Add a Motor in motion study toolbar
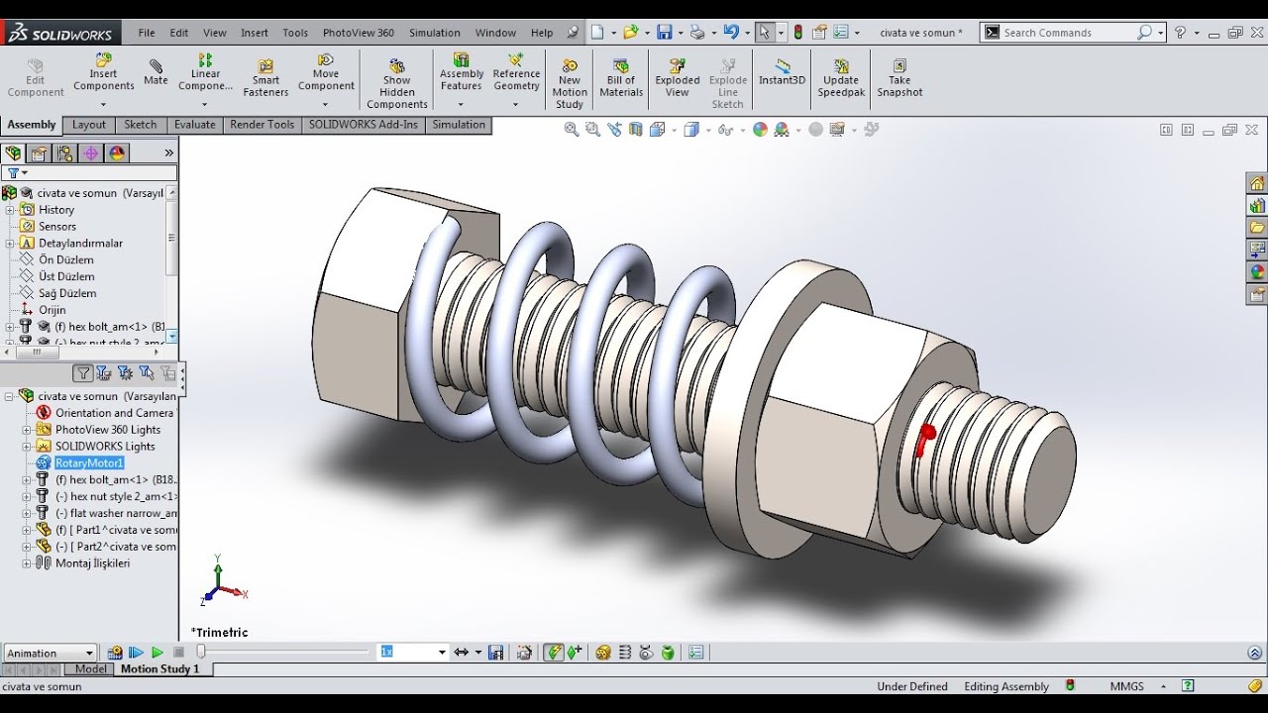The width and height of the screenshot is (1268, 713). point(603,653)
